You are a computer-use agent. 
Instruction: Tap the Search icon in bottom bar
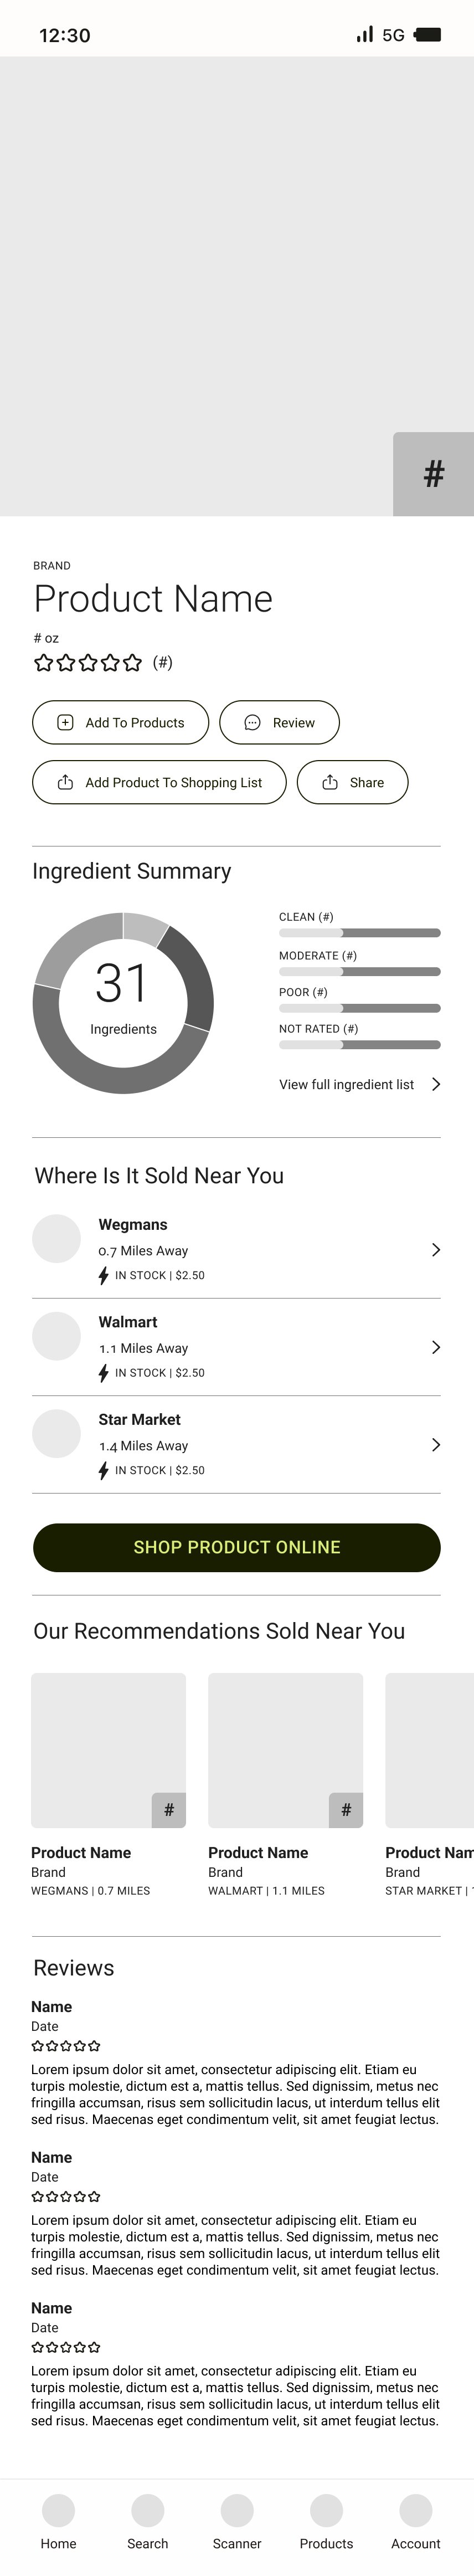(x=148, y=2510)
